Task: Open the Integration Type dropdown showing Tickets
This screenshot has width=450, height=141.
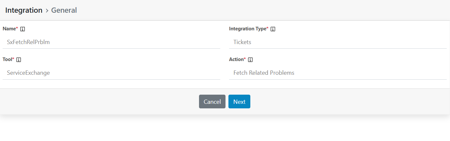Action: click(x=338, y=42)
